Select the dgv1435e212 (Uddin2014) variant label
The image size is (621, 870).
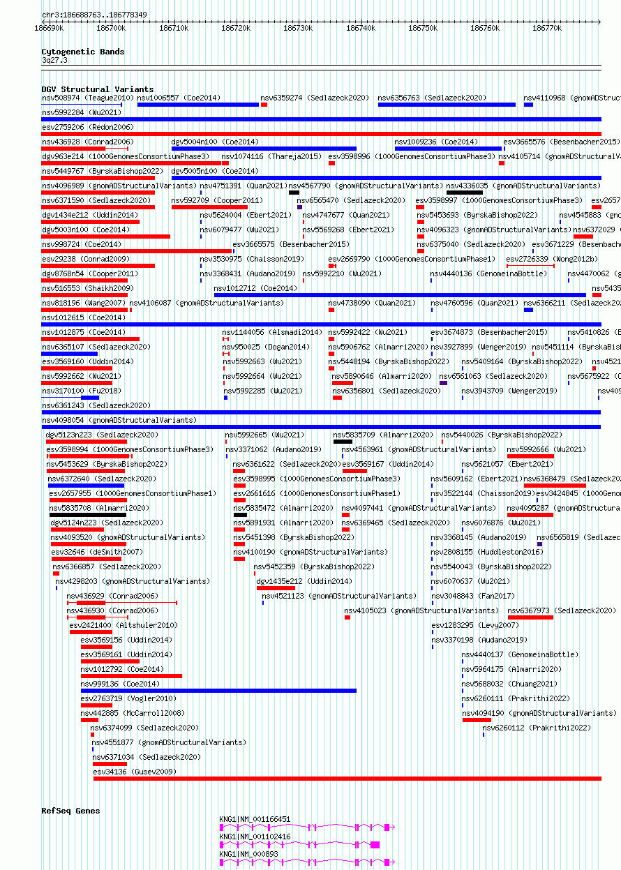tap(304, 581)
